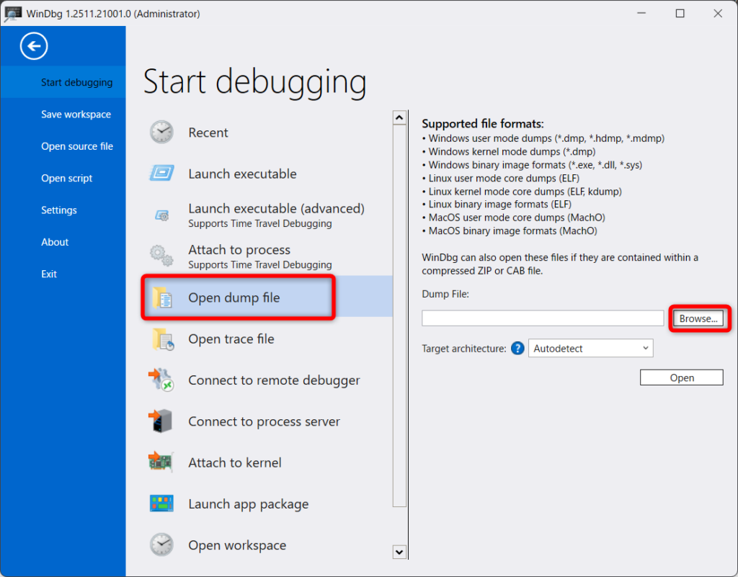Click the Target architecture help icon

pyautogui.click(x=517, y=349)
